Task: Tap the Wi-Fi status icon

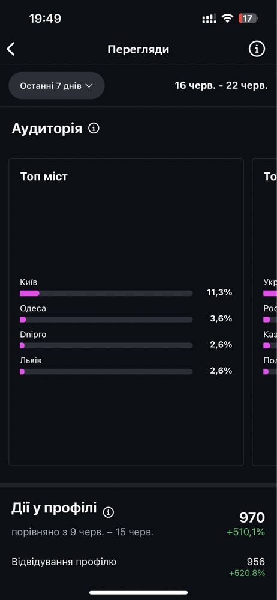Action: coord(228,19)
